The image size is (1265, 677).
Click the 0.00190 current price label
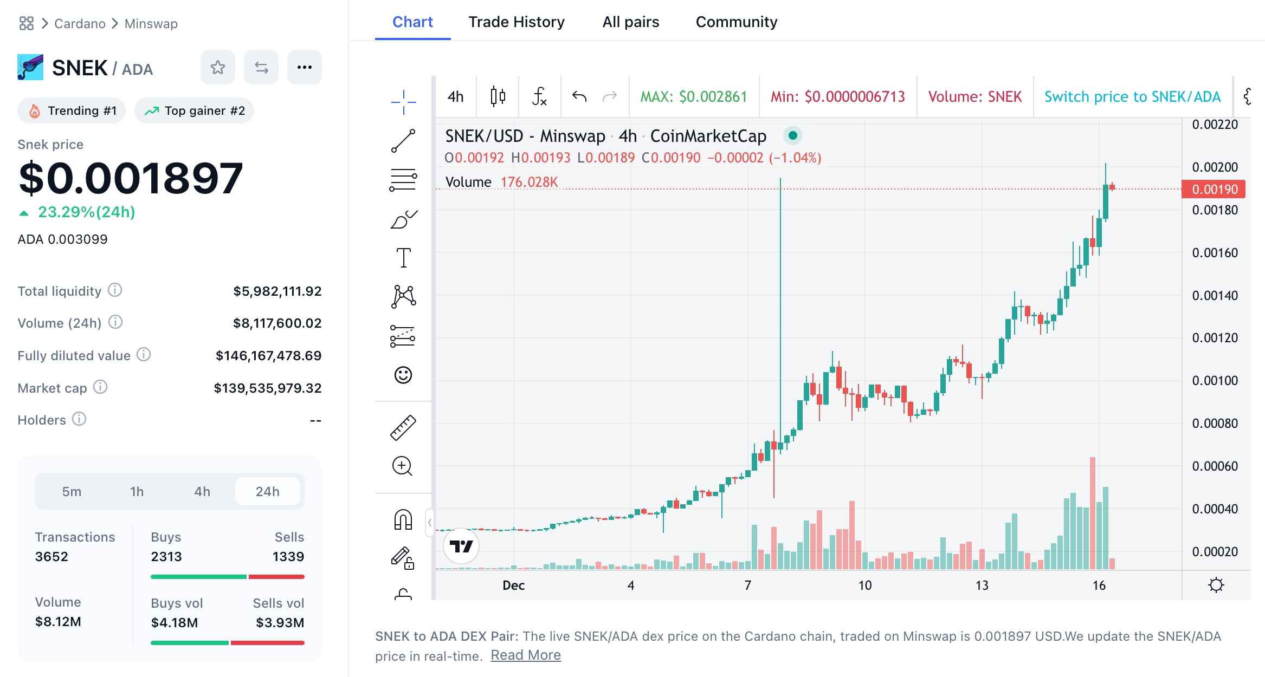[x=1214, y=189]
